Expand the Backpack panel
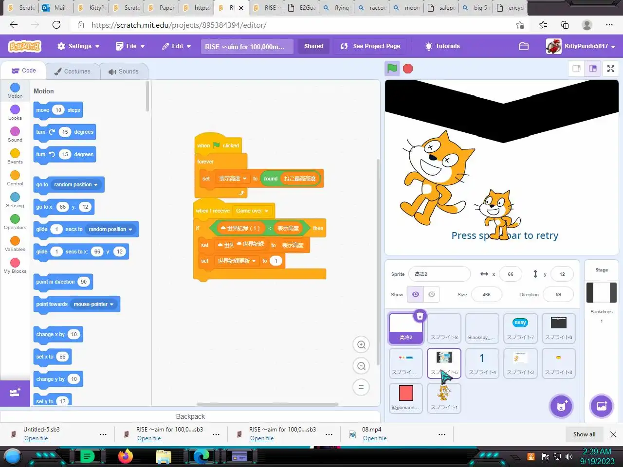This screenshot has height=467, width=623. 190,416
